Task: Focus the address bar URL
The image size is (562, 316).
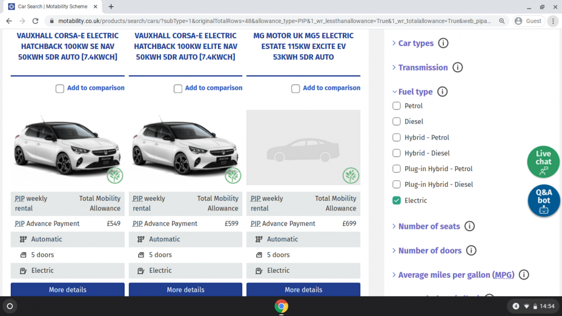Action: (x=274, y=21)
